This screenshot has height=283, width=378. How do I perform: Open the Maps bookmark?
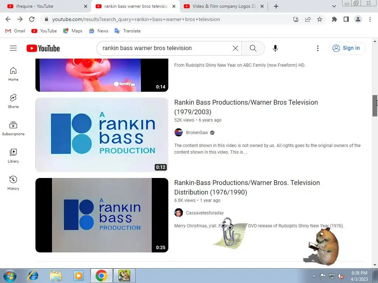tap(73, 31)
